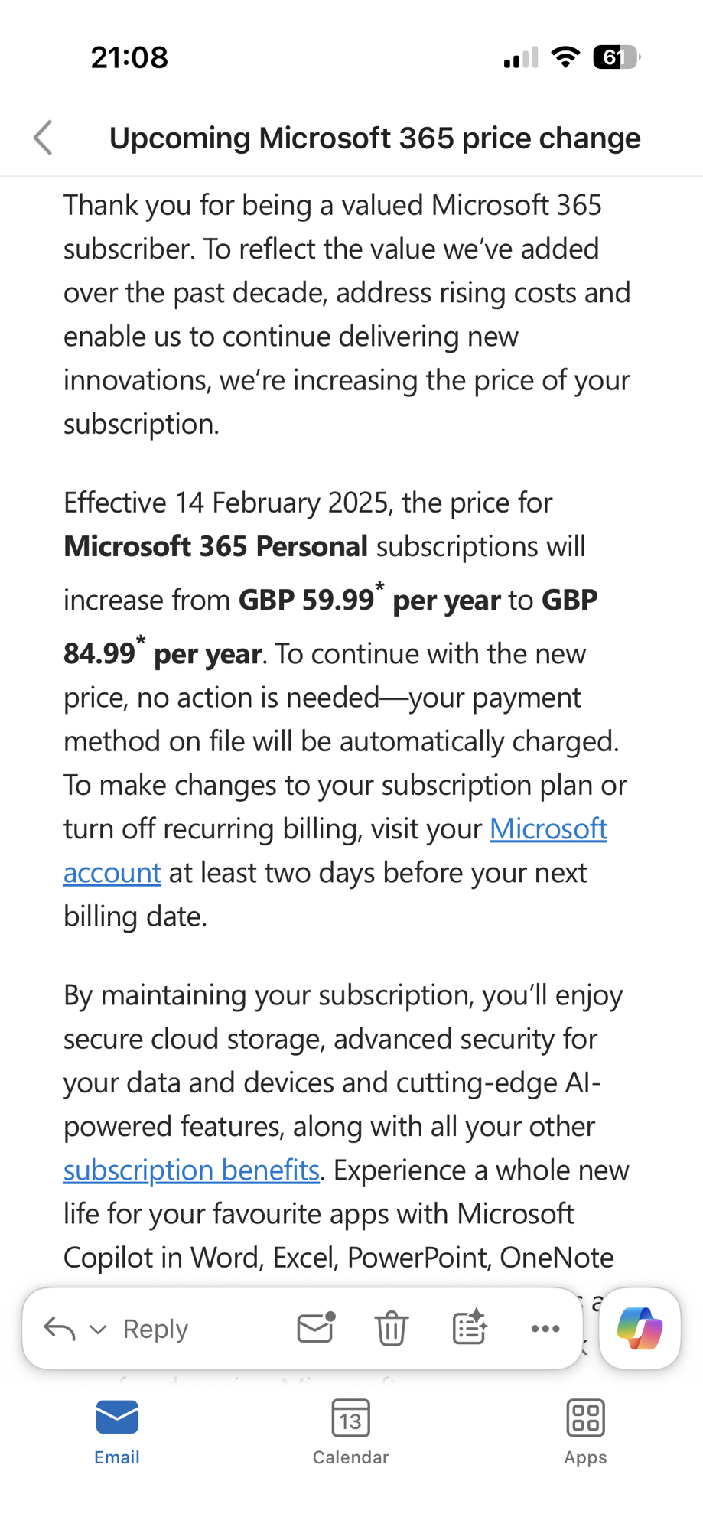The image size is (703, 1530).
Task: Tap the cellular signal bars icon
Action: coord(521,58)
